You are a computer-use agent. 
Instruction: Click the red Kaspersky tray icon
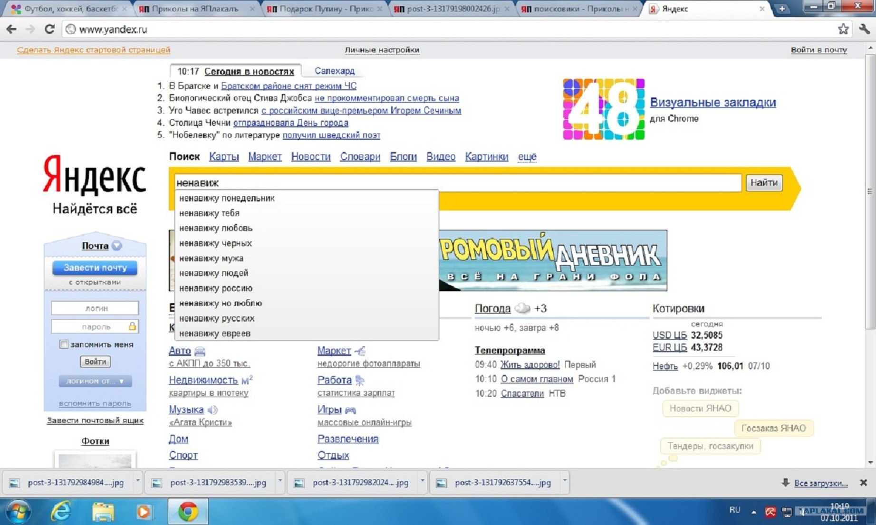coord(770,512)
